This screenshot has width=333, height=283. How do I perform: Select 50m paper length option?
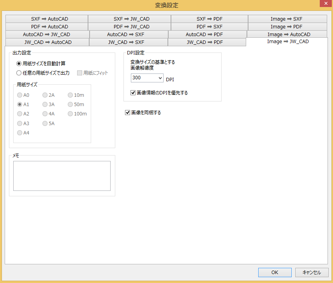pos(76,104)
